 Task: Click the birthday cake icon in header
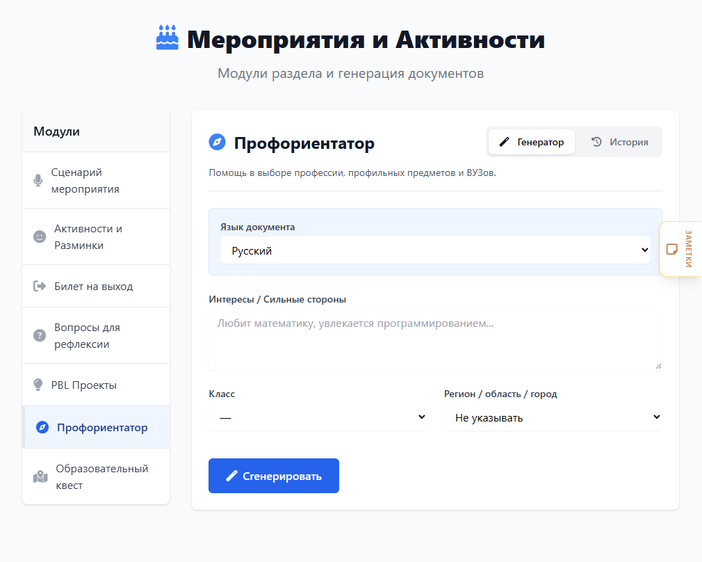(168, 38)
